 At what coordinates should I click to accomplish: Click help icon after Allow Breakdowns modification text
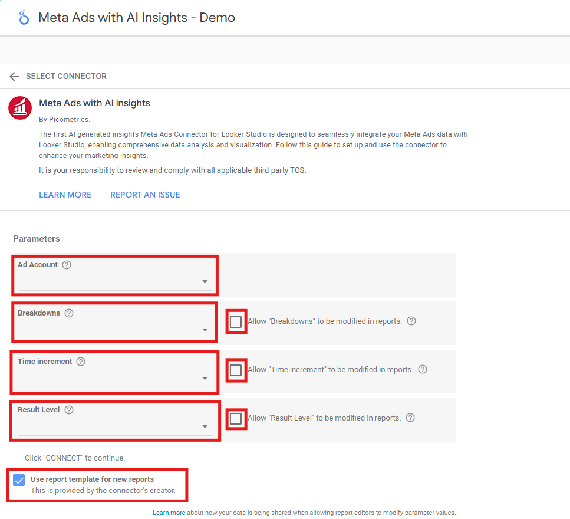[x=411, y=321]
